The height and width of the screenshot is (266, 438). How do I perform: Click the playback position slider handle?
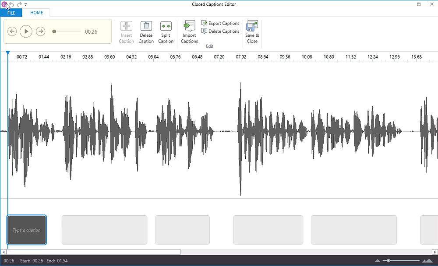pyautogui.click(x=54, y=31)
